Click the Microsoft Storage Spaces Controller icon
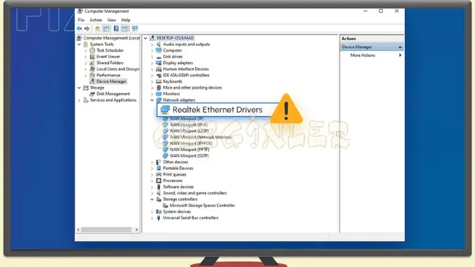The width and height of the screenshot is (475, 267). coord(165,206)
